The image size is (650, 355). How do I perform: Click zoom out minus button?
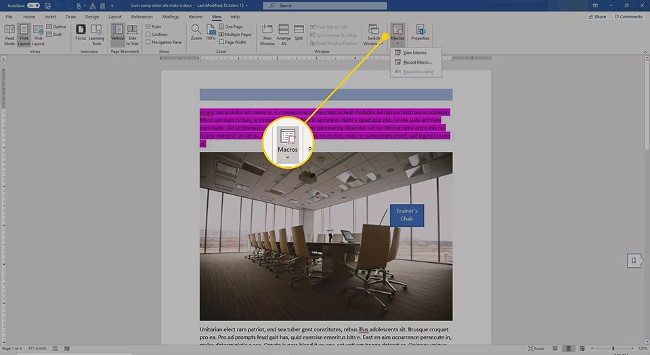point(592,349)
